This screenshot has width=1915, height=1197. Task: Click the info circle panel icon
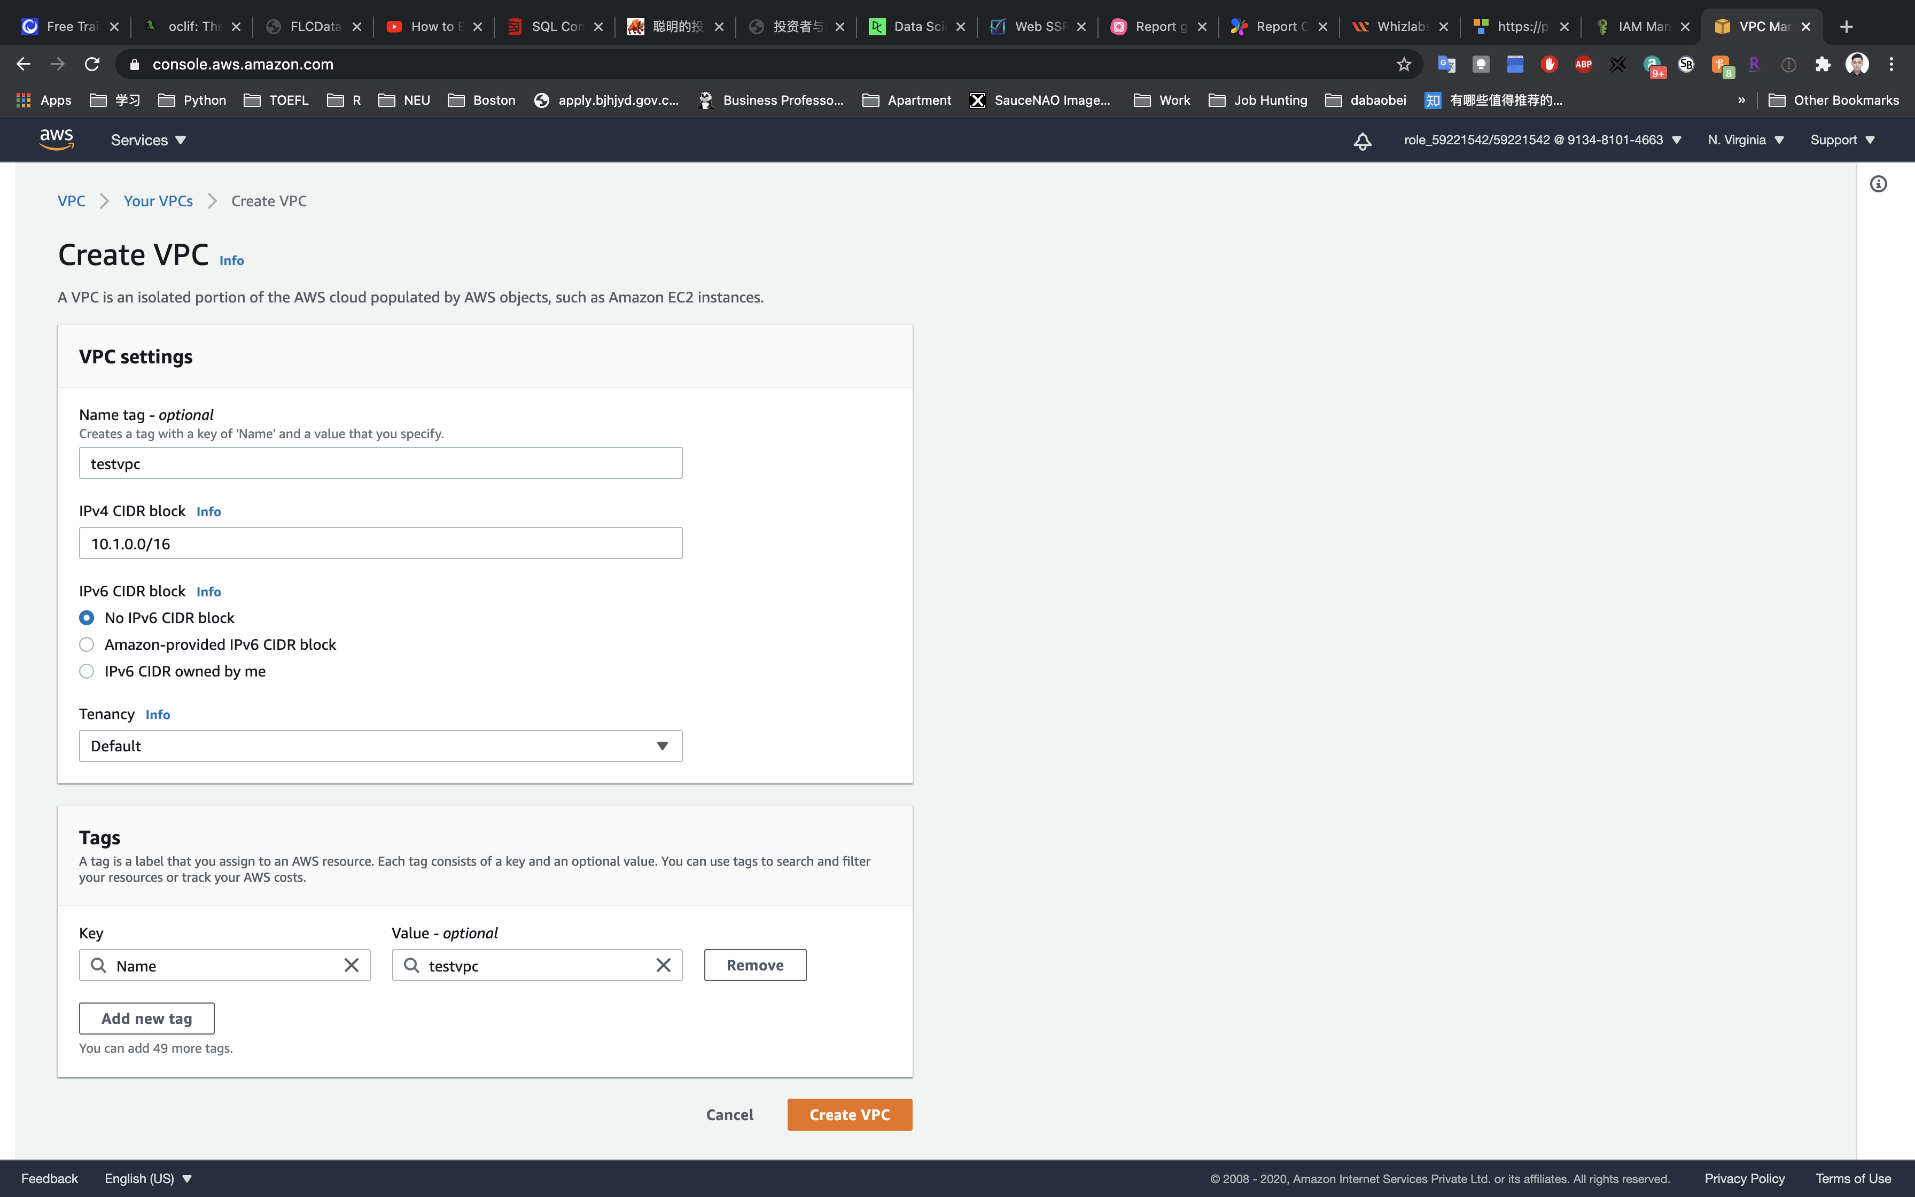pyautogui.click(x=1878, y=184)
